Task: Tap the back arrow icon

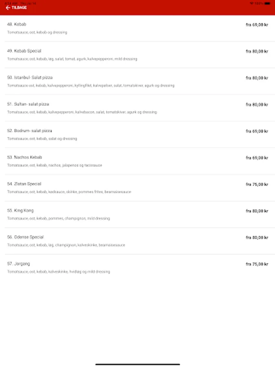Action: [8, 8]
